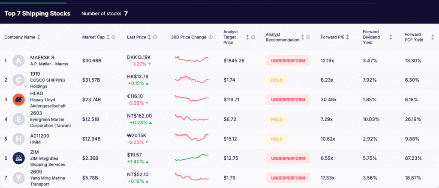The image size is (439, 188).
Task: View MAERSK B 30D price sparkline
Action: (192, 59)
